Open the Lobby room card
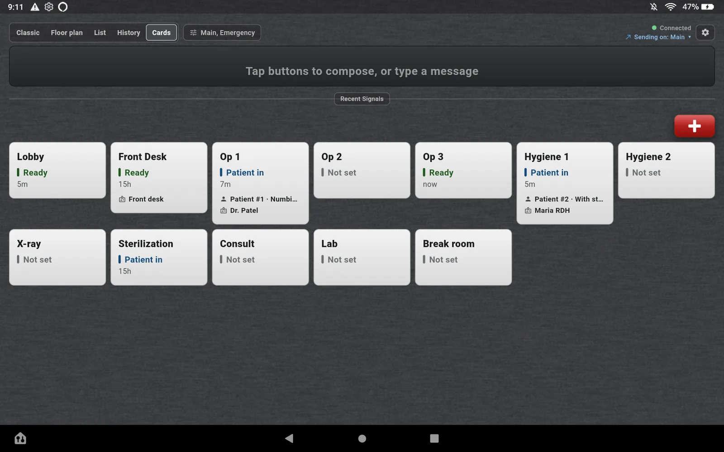This screenshot has height=452, width=724. (x=57, y=170)
